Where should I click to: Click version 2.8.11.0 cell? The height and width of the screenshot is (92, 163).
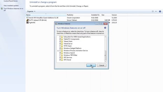click(x=114, y=22)
